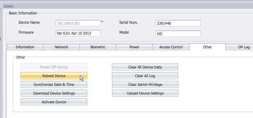Click the Model field showing H2i
Screen dimensions: 253x118
pos(178,34)
